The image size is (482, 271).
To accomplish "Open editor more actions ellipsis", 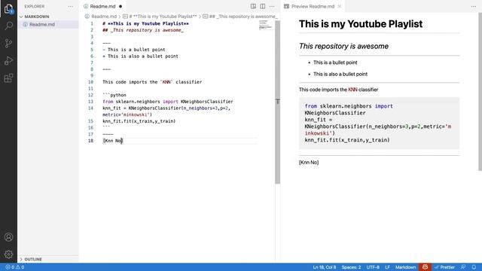I will click(x=272, y=7).
